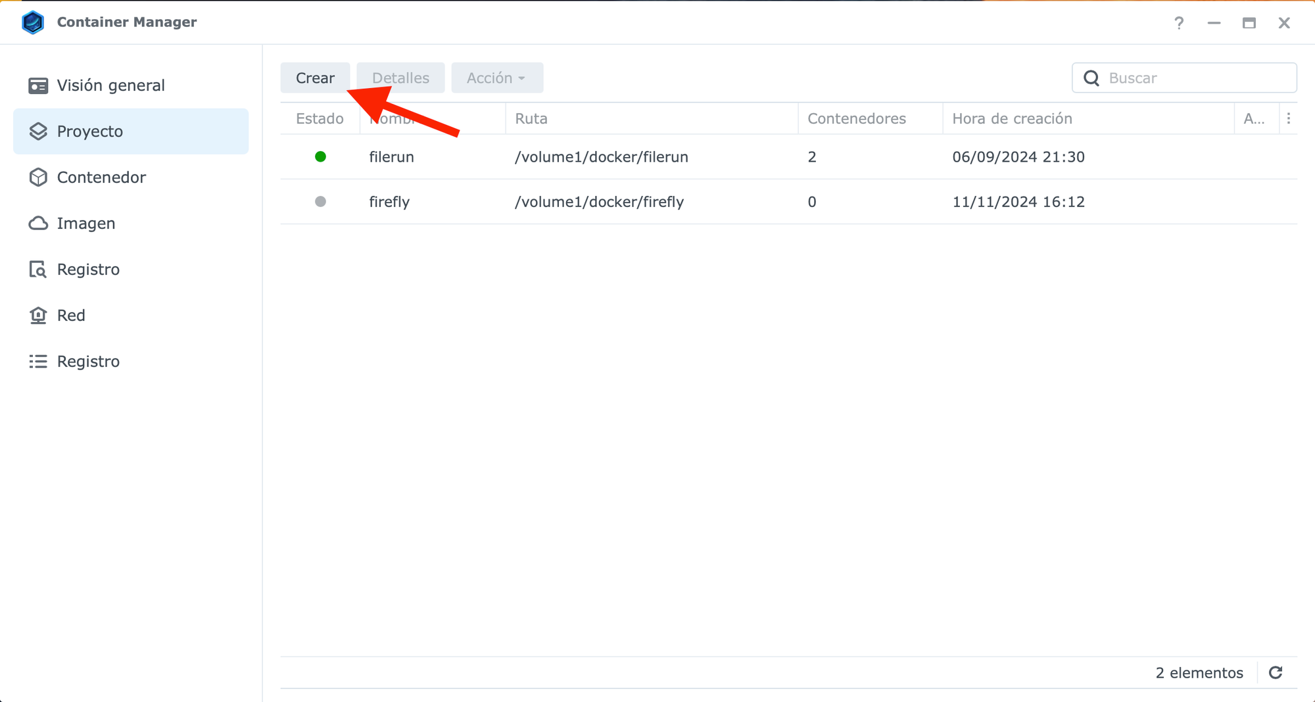Screen dimensions: 1315x702
Task: Click the search magnifier icon
Action: click(x=1091, y=78)
